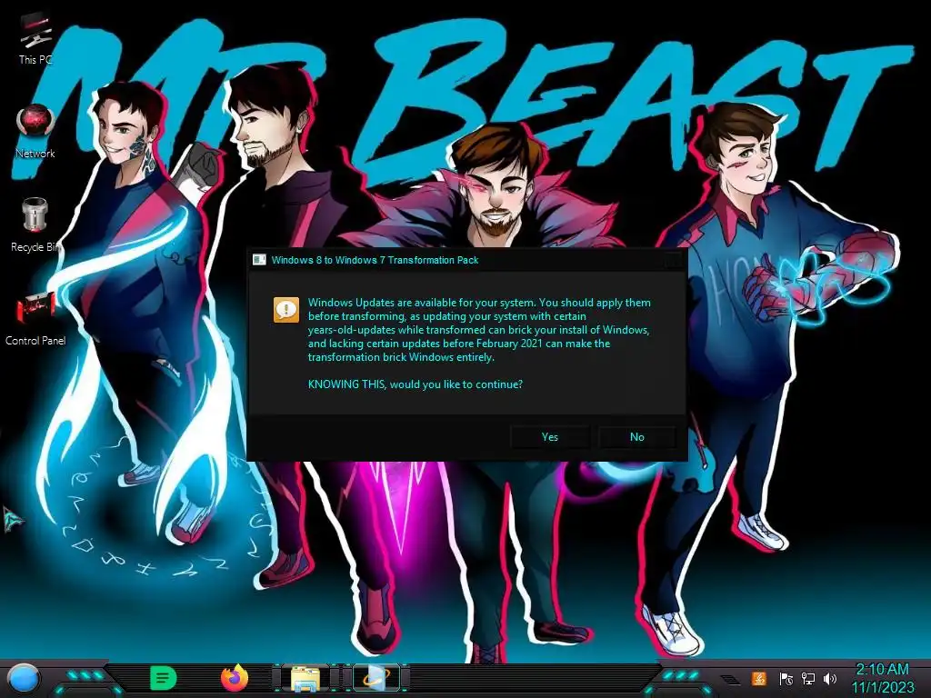Open the Action Center flag icon
Image resolution: width=931 pixels, height=698 pixels.
coord(786,678)
